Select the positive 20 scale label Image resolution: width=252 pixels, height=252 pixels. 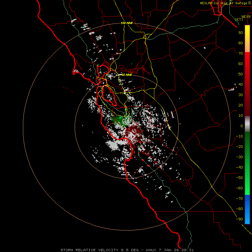pos(241,105)
